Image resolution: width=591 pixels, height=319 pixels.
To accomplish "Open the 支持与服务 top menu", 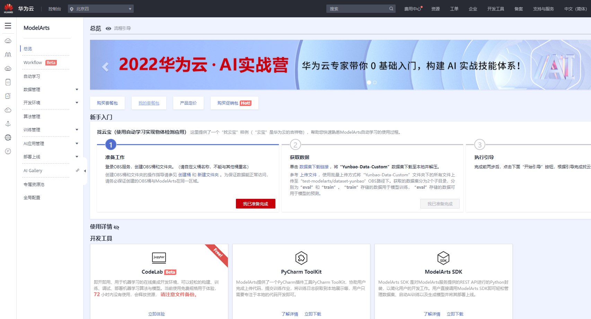I will [543, 9].
